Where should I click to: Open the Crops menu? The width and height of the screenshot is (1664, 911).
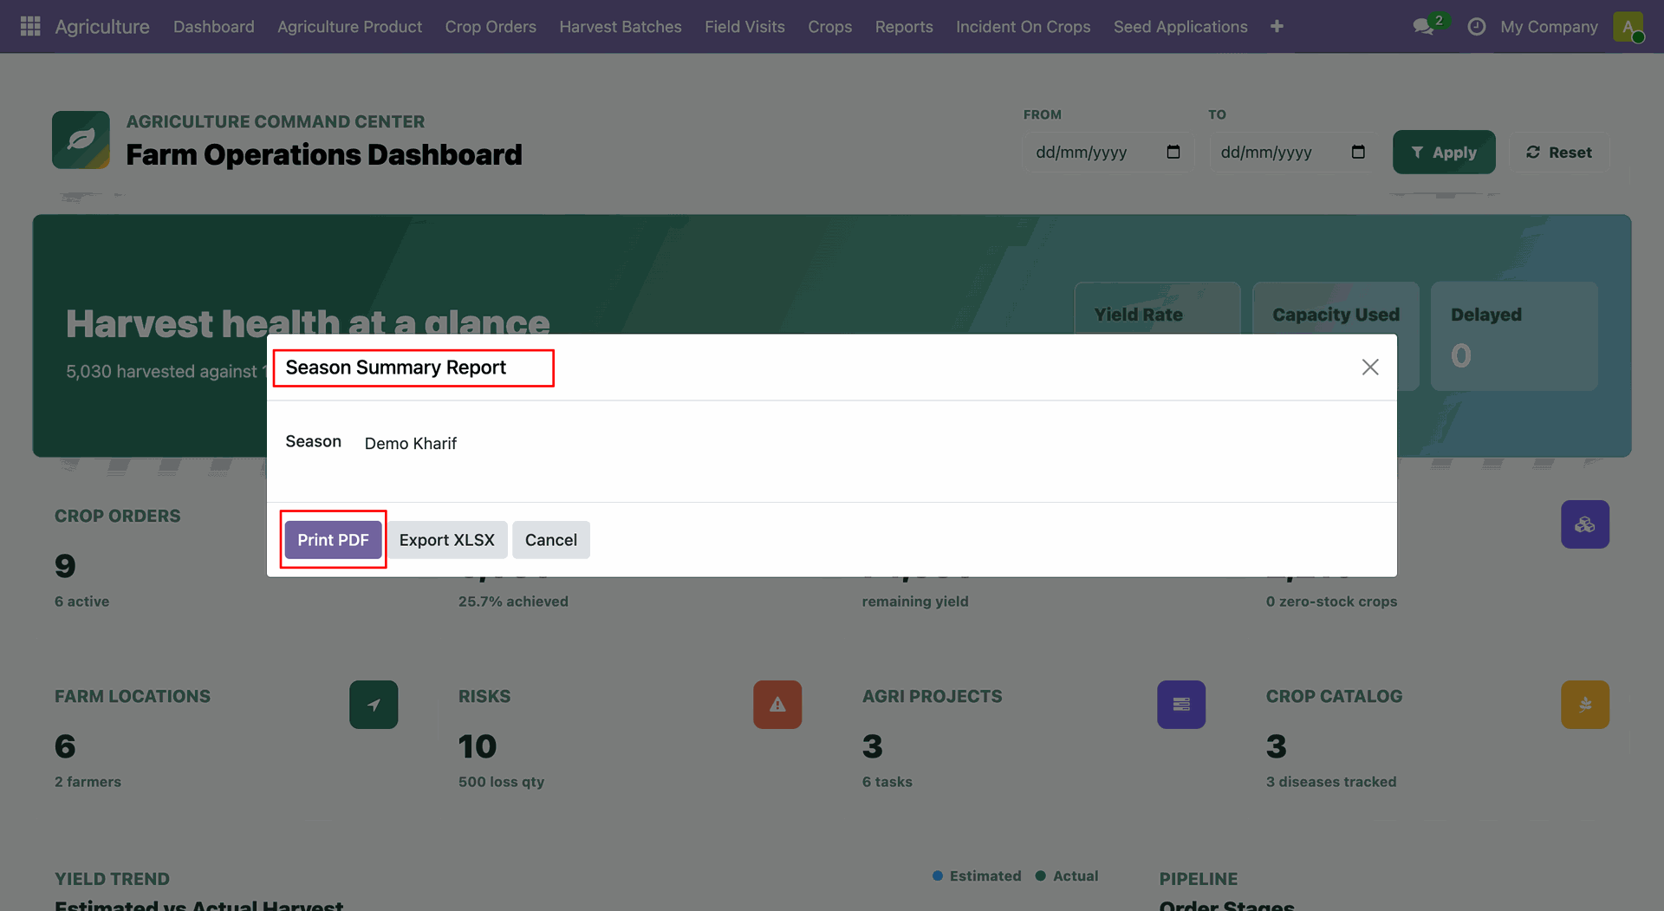click(829, 26)
